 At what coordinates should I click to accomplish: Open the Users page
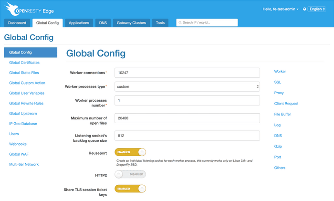point(14,134)
